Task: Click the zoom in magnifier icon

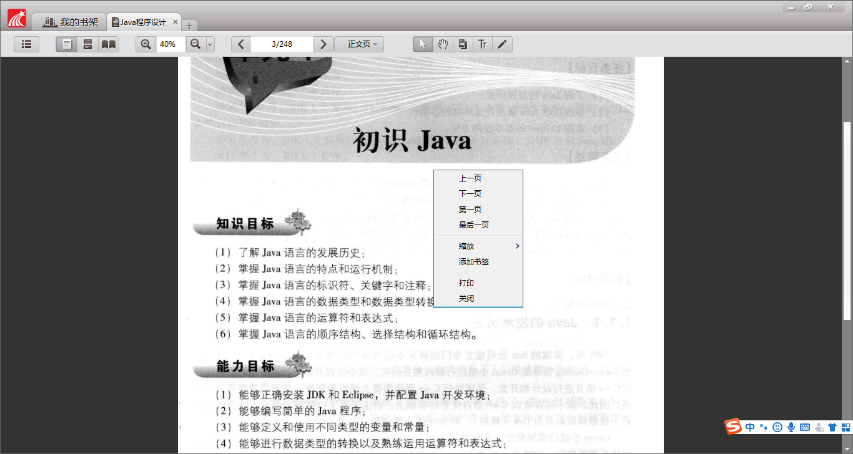Action: point(146,44)
